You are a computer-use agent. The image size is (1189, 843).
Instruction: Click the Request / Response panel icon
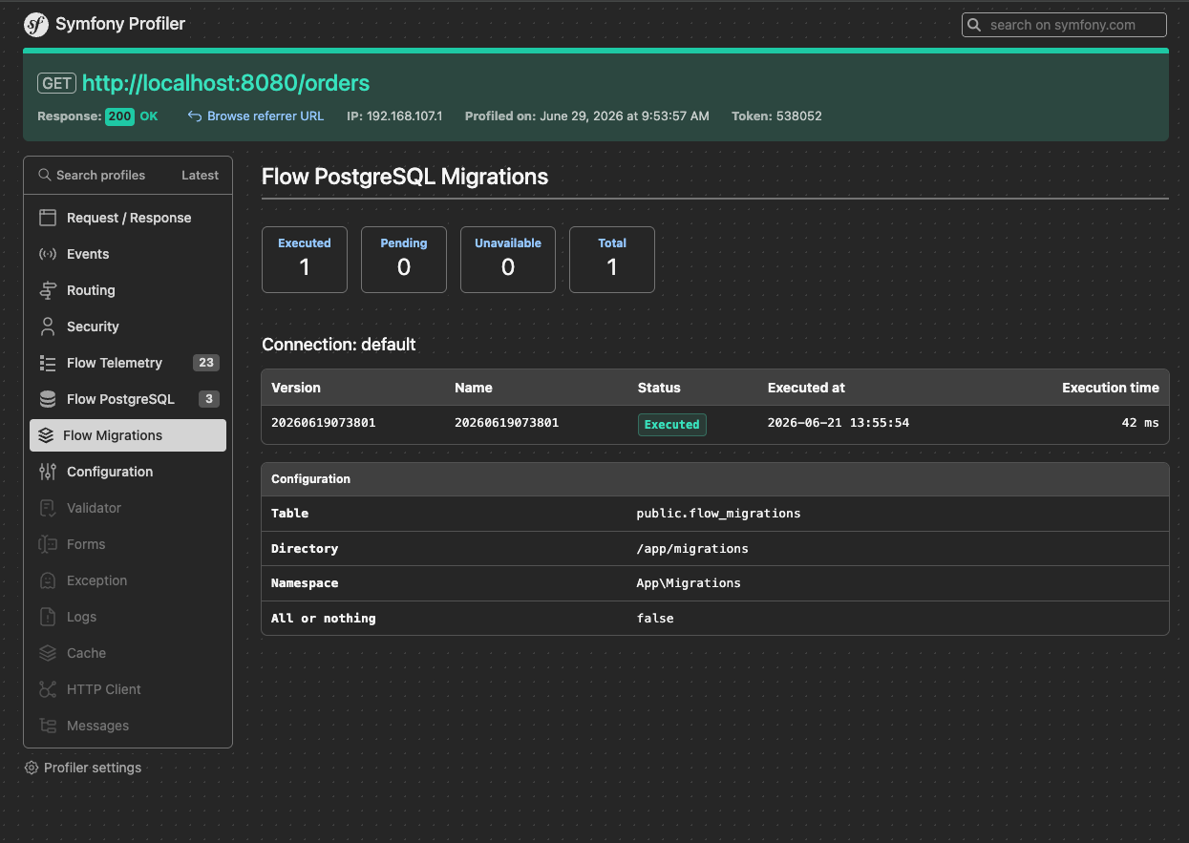point(48,218)
